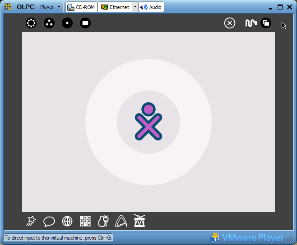The image size is (297, 245).
Task: Launch the Chat speech bubble activity
Action: 49,222
